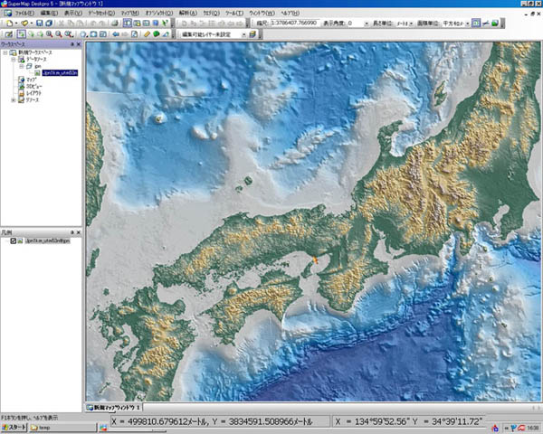Expand the リソース tree node
Image resolution: width=543 pixels, height=434 pixels.
13,99
